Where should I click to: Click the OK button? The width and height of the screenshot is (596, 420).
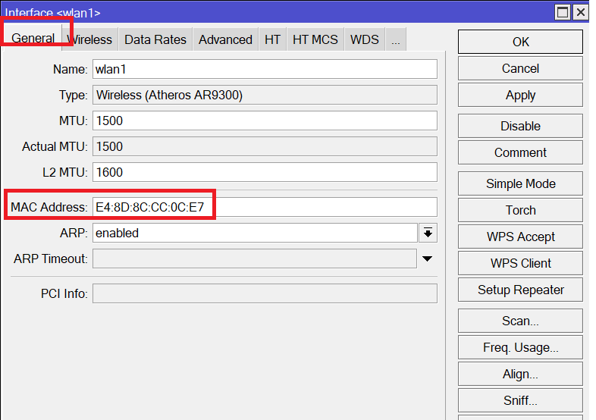(520, 42)
